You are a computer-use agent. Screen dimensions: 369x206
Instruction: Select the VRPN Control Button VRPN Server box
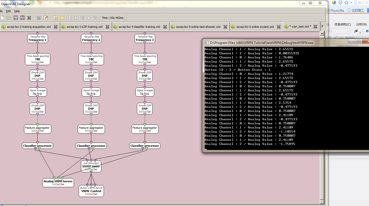click(x=91, y=191)
